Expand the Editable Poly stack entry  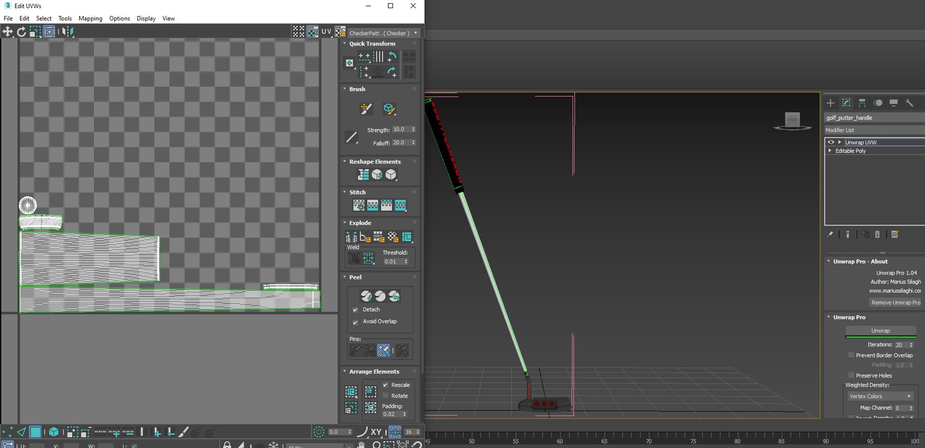click(x=830, y=151)
